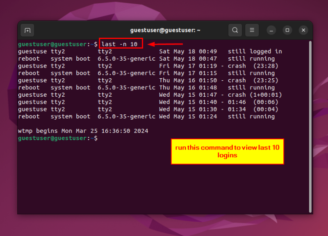Image resolution: width=328 pixels, height=236 pixels.
Task: Select the terminal window title text
Action: click(165, 30)
